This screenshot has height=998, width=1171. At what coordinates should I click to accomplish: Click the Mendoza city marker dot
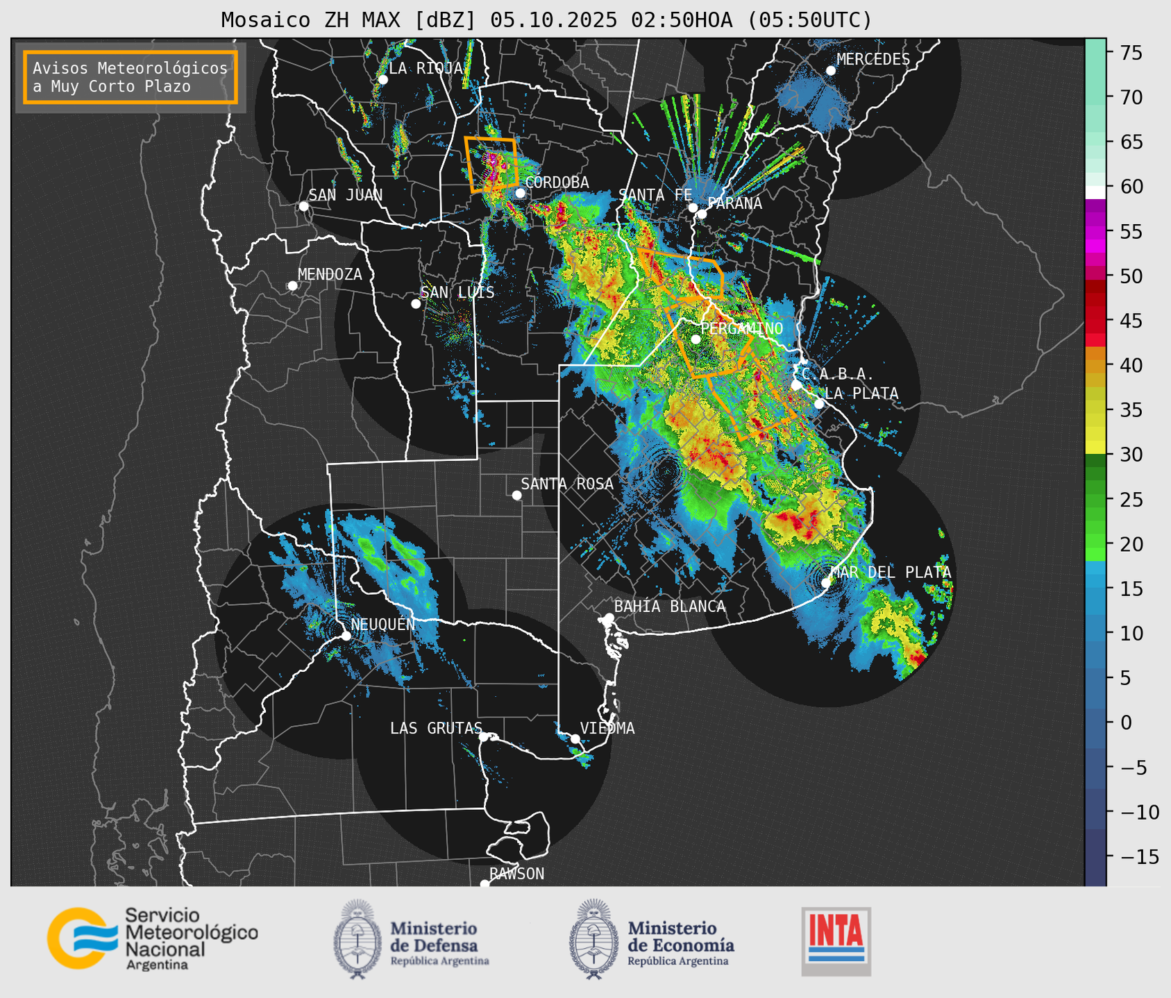coord(292,286)
